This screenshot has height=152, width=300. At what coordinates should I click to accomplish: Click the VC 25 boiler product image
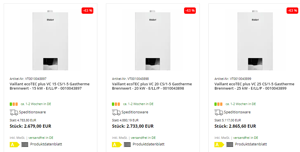[255, 41]
